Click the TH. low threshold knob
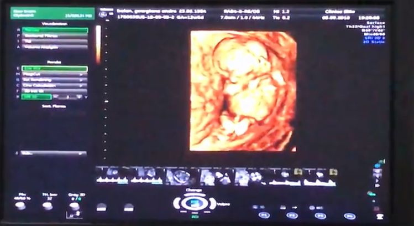Viewport: 414px width, 226px height. (48, 206)
